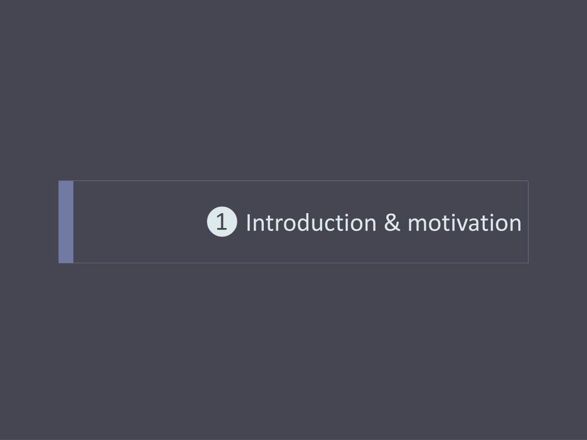
Task: Select the word "motivation" in the title
Action: click(464, 223)
